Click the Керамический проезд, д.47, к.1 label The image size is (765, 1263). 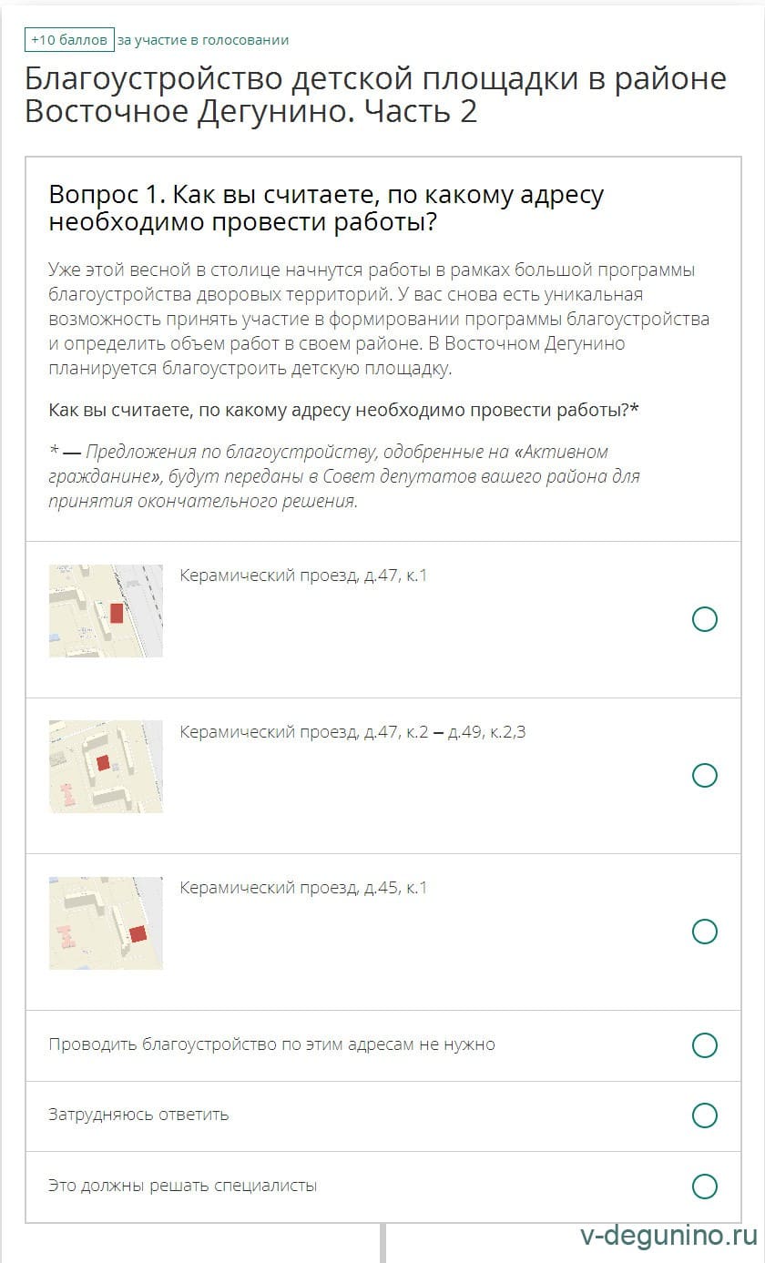click(303, 575)
